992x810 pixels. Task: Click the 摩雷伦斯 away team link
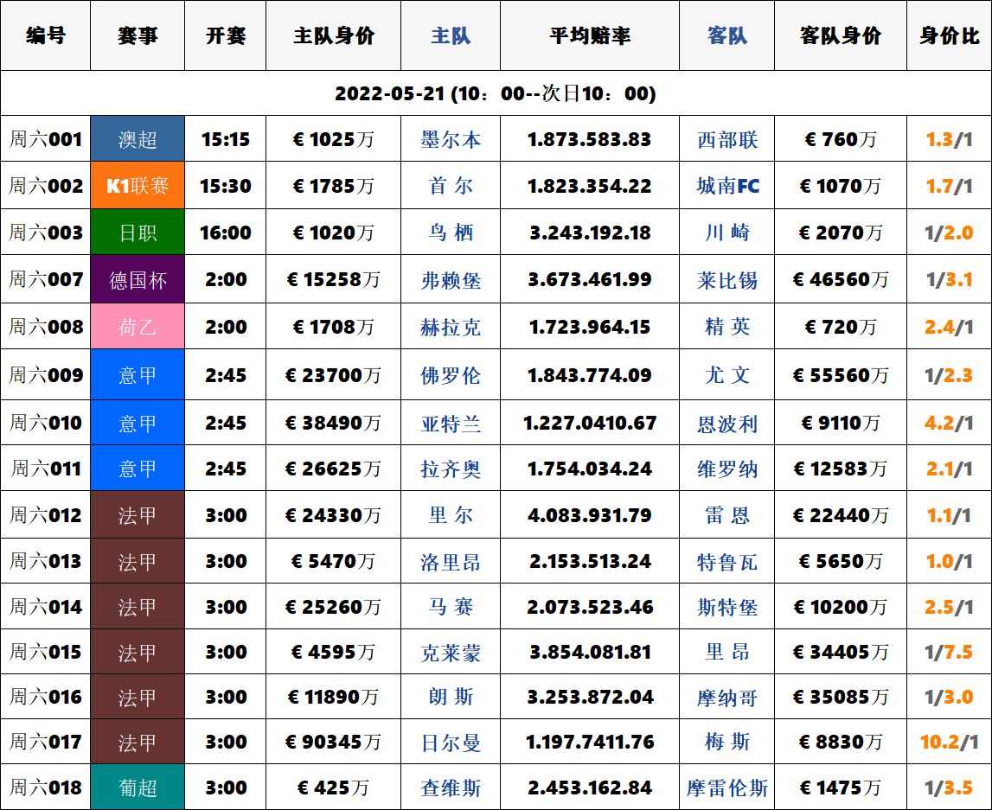click(x=726, y=788)
